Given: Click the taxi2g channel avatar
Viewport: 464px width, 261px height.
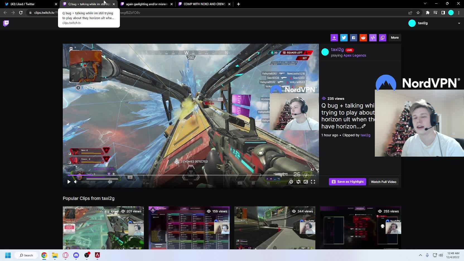Looking at the screenshot, I should [325, 52].
